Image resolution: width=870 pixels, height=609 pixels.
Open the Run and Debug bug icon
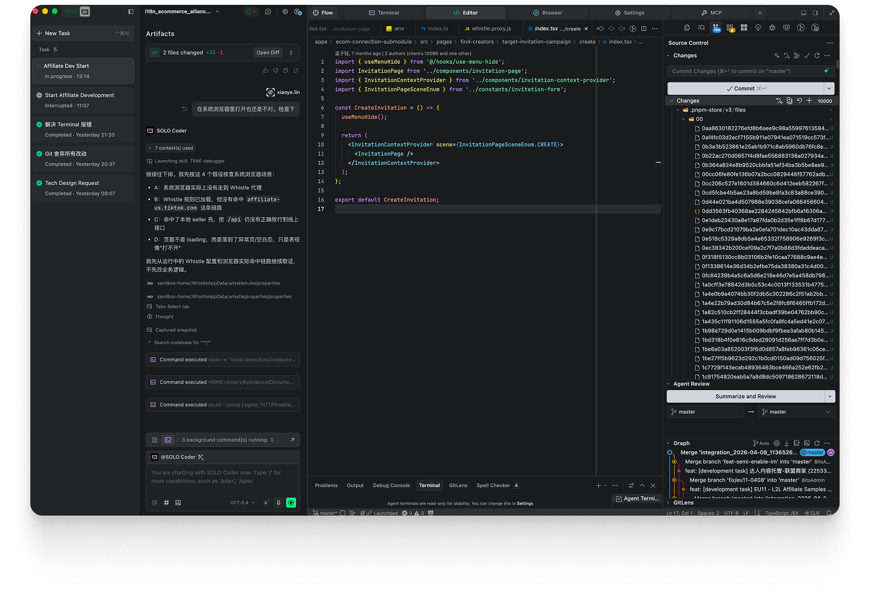772,28
